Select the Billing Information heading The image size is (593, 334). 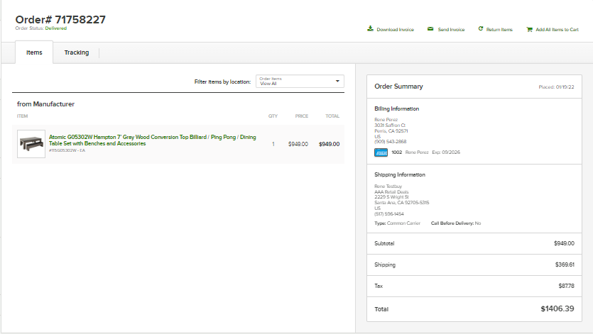point(397,108)
